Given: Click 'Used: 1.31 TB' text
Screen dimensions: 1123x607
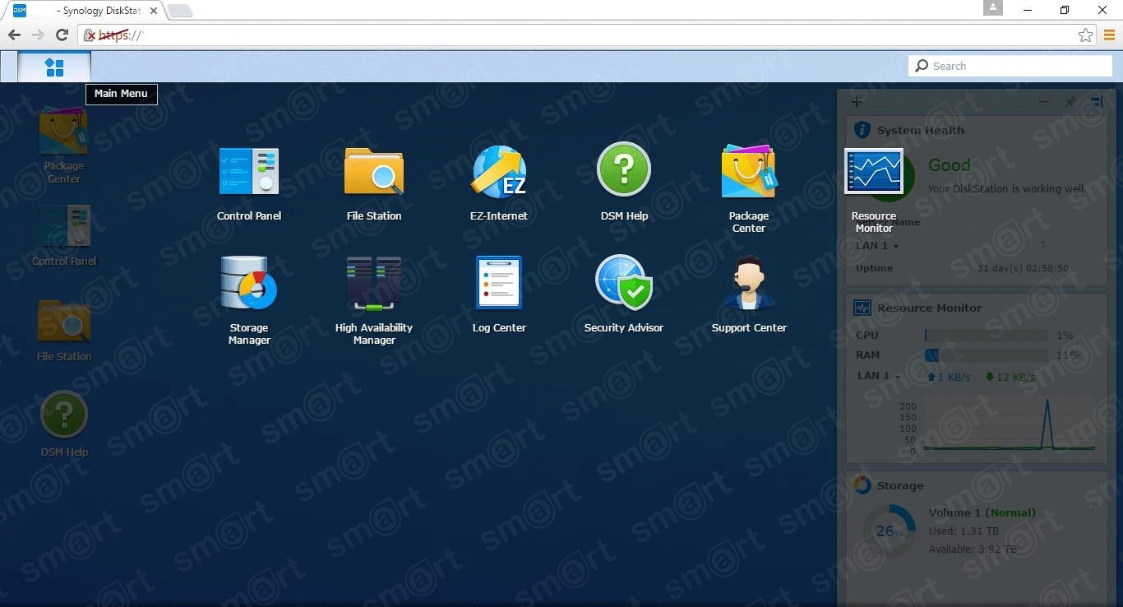Looking at the screenshot, I should 964,531.
